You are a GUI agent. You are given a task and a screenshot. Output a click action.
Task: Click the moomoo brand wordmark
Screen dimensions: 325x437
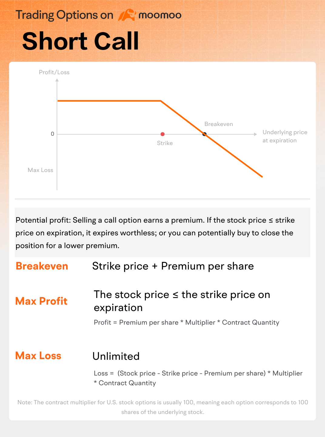point(160,15)
